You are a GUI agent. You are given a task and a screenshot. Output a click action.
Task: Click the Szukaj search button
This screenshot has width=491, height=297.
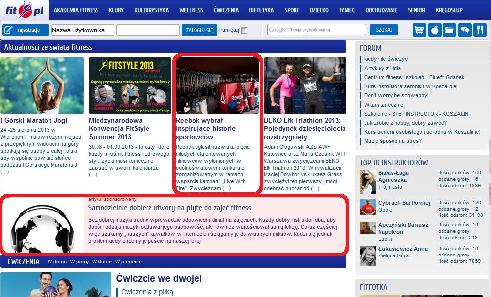point(384,30)
